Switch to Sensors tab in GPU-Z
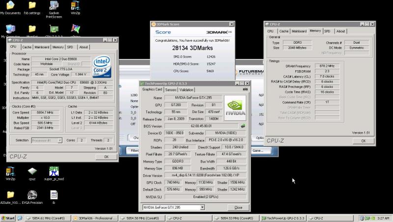Image resolution: width=393 pixels, height=222 pixels. click(x=170, y=90)
